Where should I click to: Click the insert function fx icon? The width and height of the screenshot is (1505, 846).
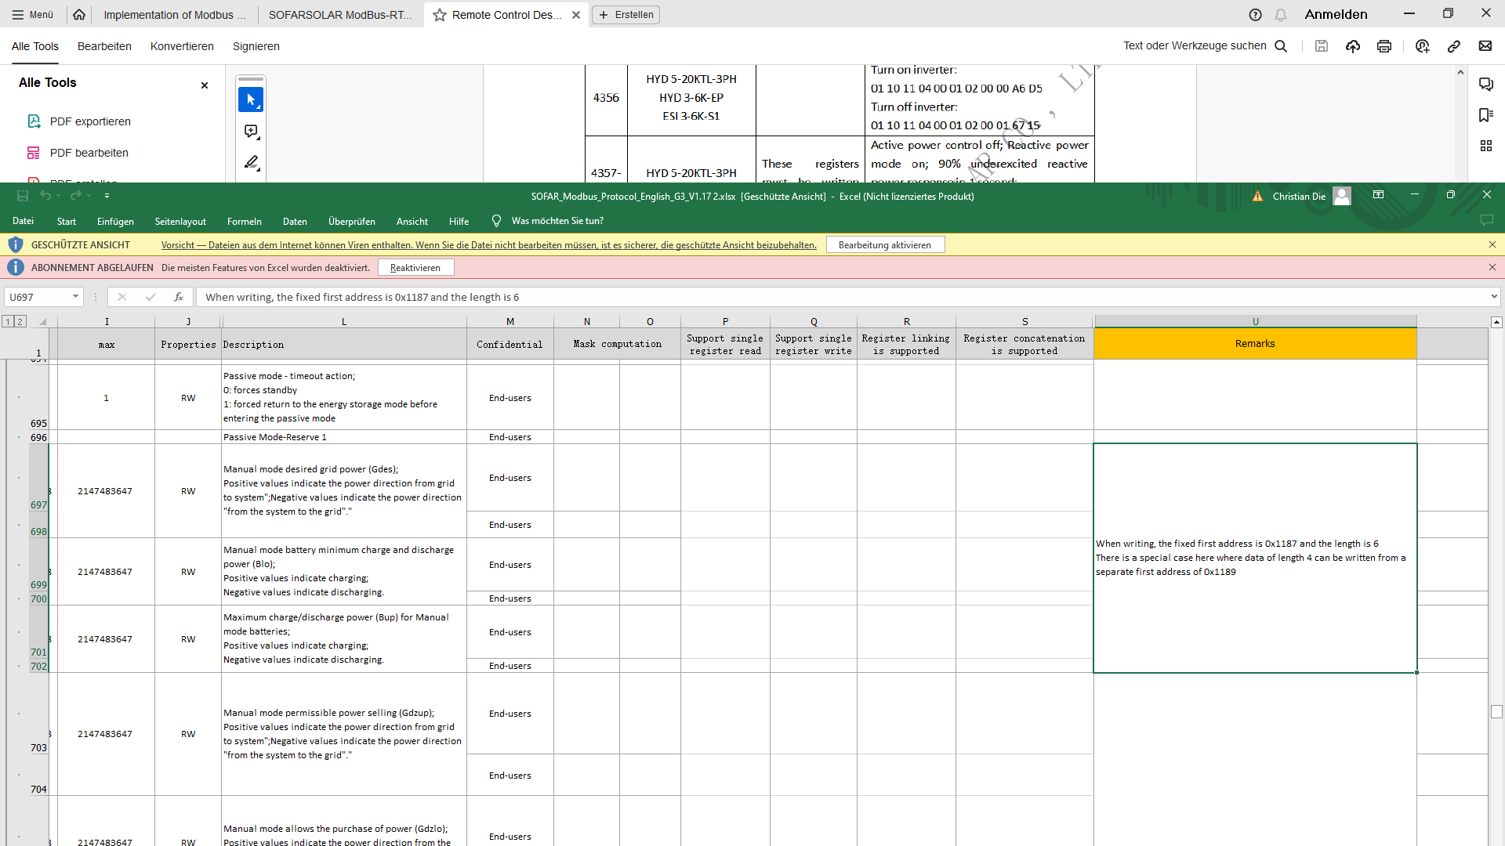[179, 297]
